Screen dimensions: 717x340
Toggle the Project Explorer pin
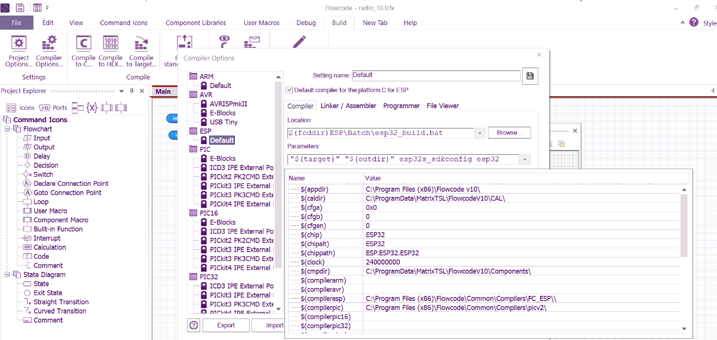coord(131,91)
